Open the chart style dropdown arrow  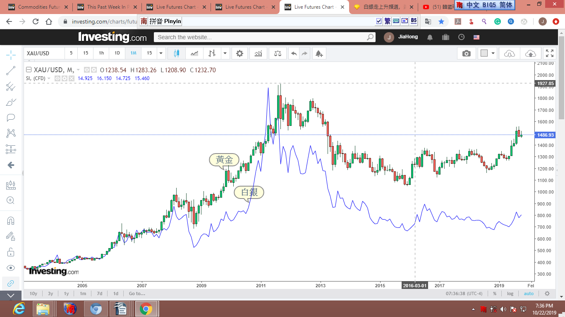click(x=225, y=53)
